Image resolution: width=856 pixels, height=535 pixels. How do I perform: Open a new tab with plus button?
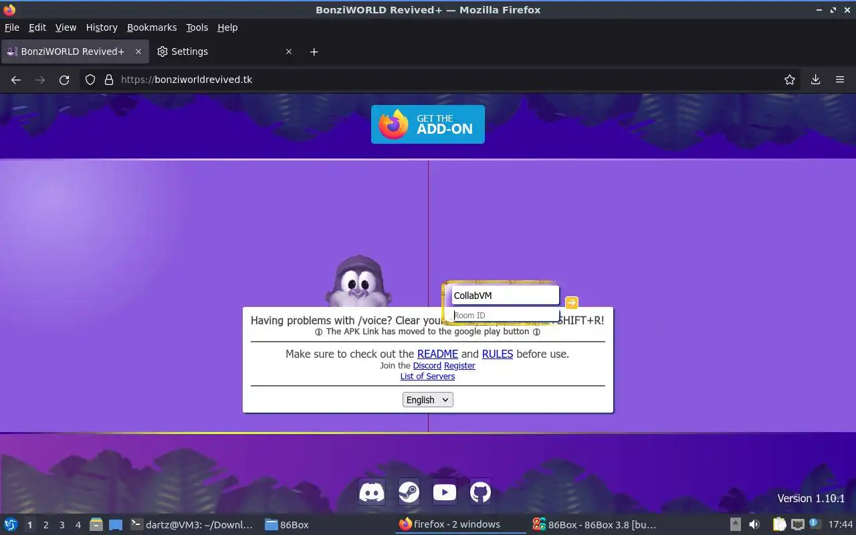click(x=314, y=51)
